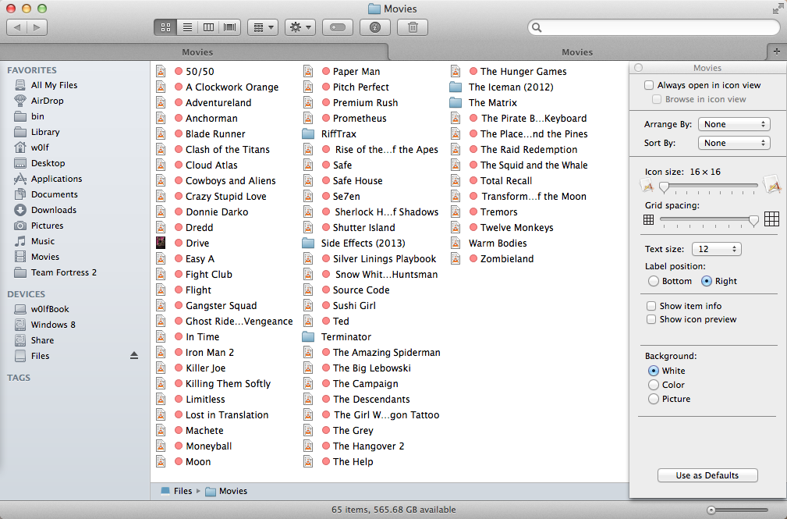The image size is (787, 519).
Task: Toggle Always open in icon view
Action: tap(648, 85)
